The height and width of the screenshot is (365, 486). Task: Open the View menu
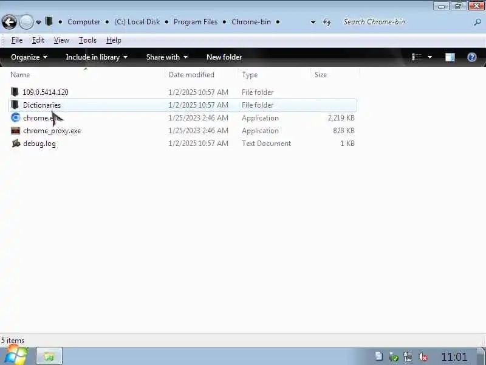click(x=61, y=40)
